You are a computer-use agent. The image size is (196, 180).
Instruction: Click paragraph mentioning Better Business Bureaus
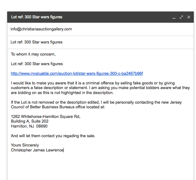96,105
